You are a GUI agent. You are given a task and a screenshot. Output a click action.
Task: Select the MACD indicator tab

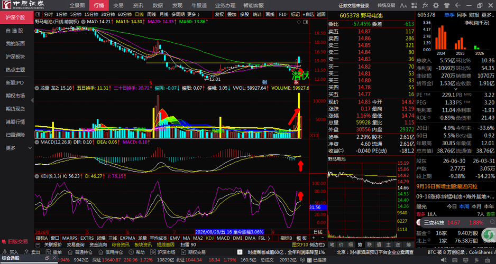223,238
